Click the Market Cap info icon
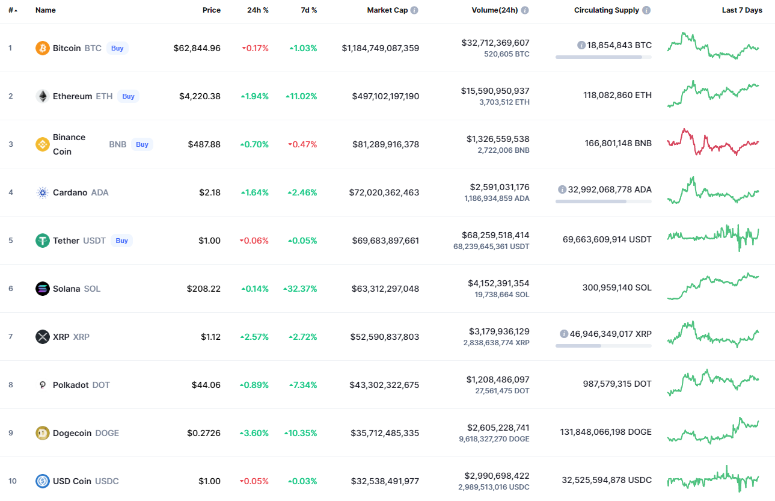 click(414, 10)
